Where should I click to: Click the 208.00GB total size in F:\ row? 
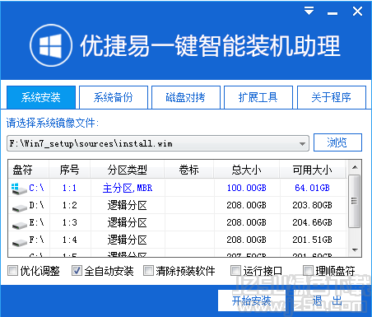247,240
